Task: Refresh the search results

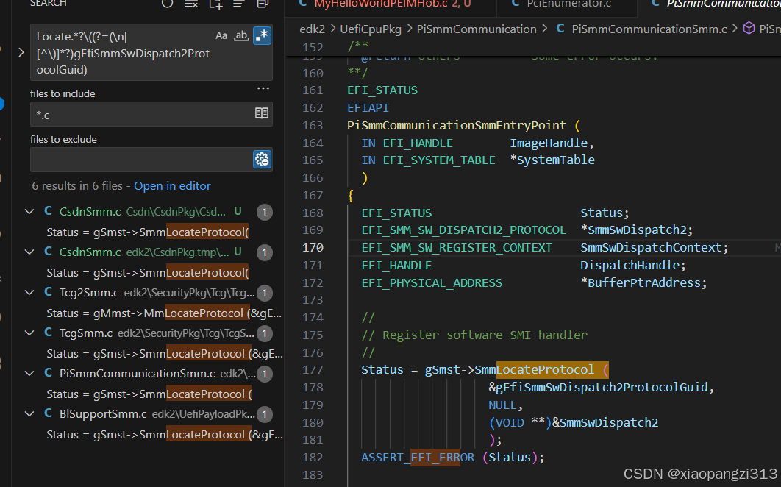Action: pos(168,4)
